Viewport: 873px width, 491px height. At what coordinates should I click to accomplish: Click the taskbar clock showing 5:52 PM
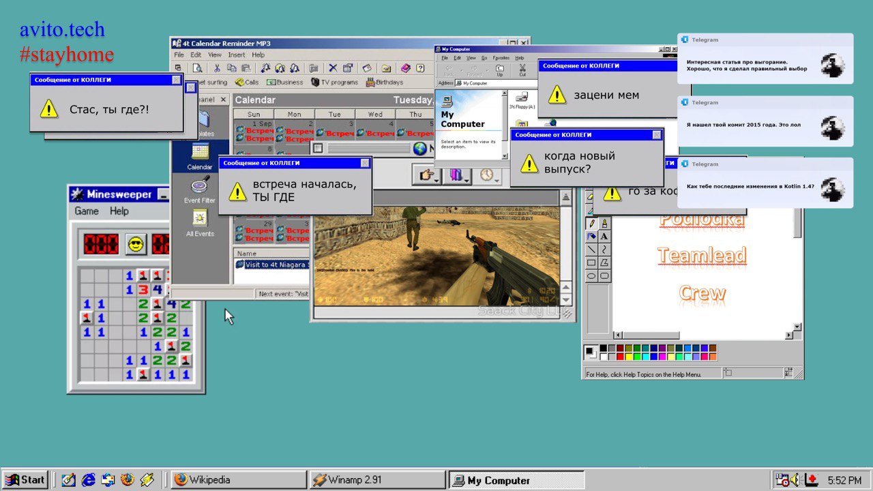[844, 480]
